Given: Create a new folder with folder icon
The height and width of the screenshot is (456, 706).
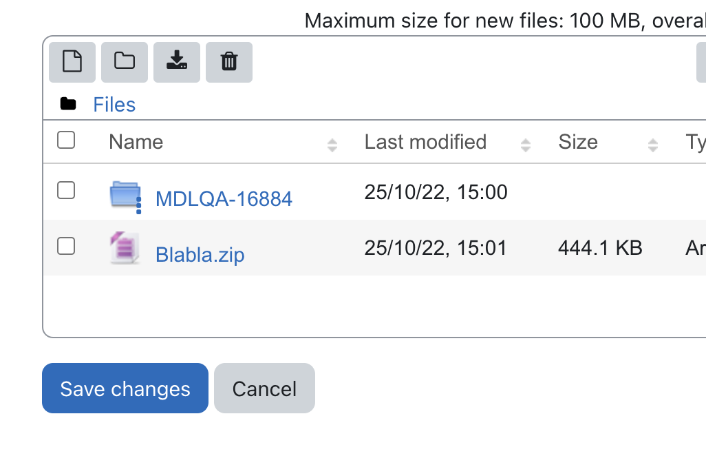Looking at the screenshot, I should click(x=125, y=62).
